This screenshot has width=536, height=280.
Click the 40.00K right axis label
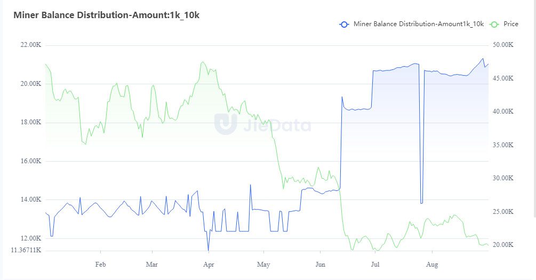pyautogui.click(x=503, y=111)
